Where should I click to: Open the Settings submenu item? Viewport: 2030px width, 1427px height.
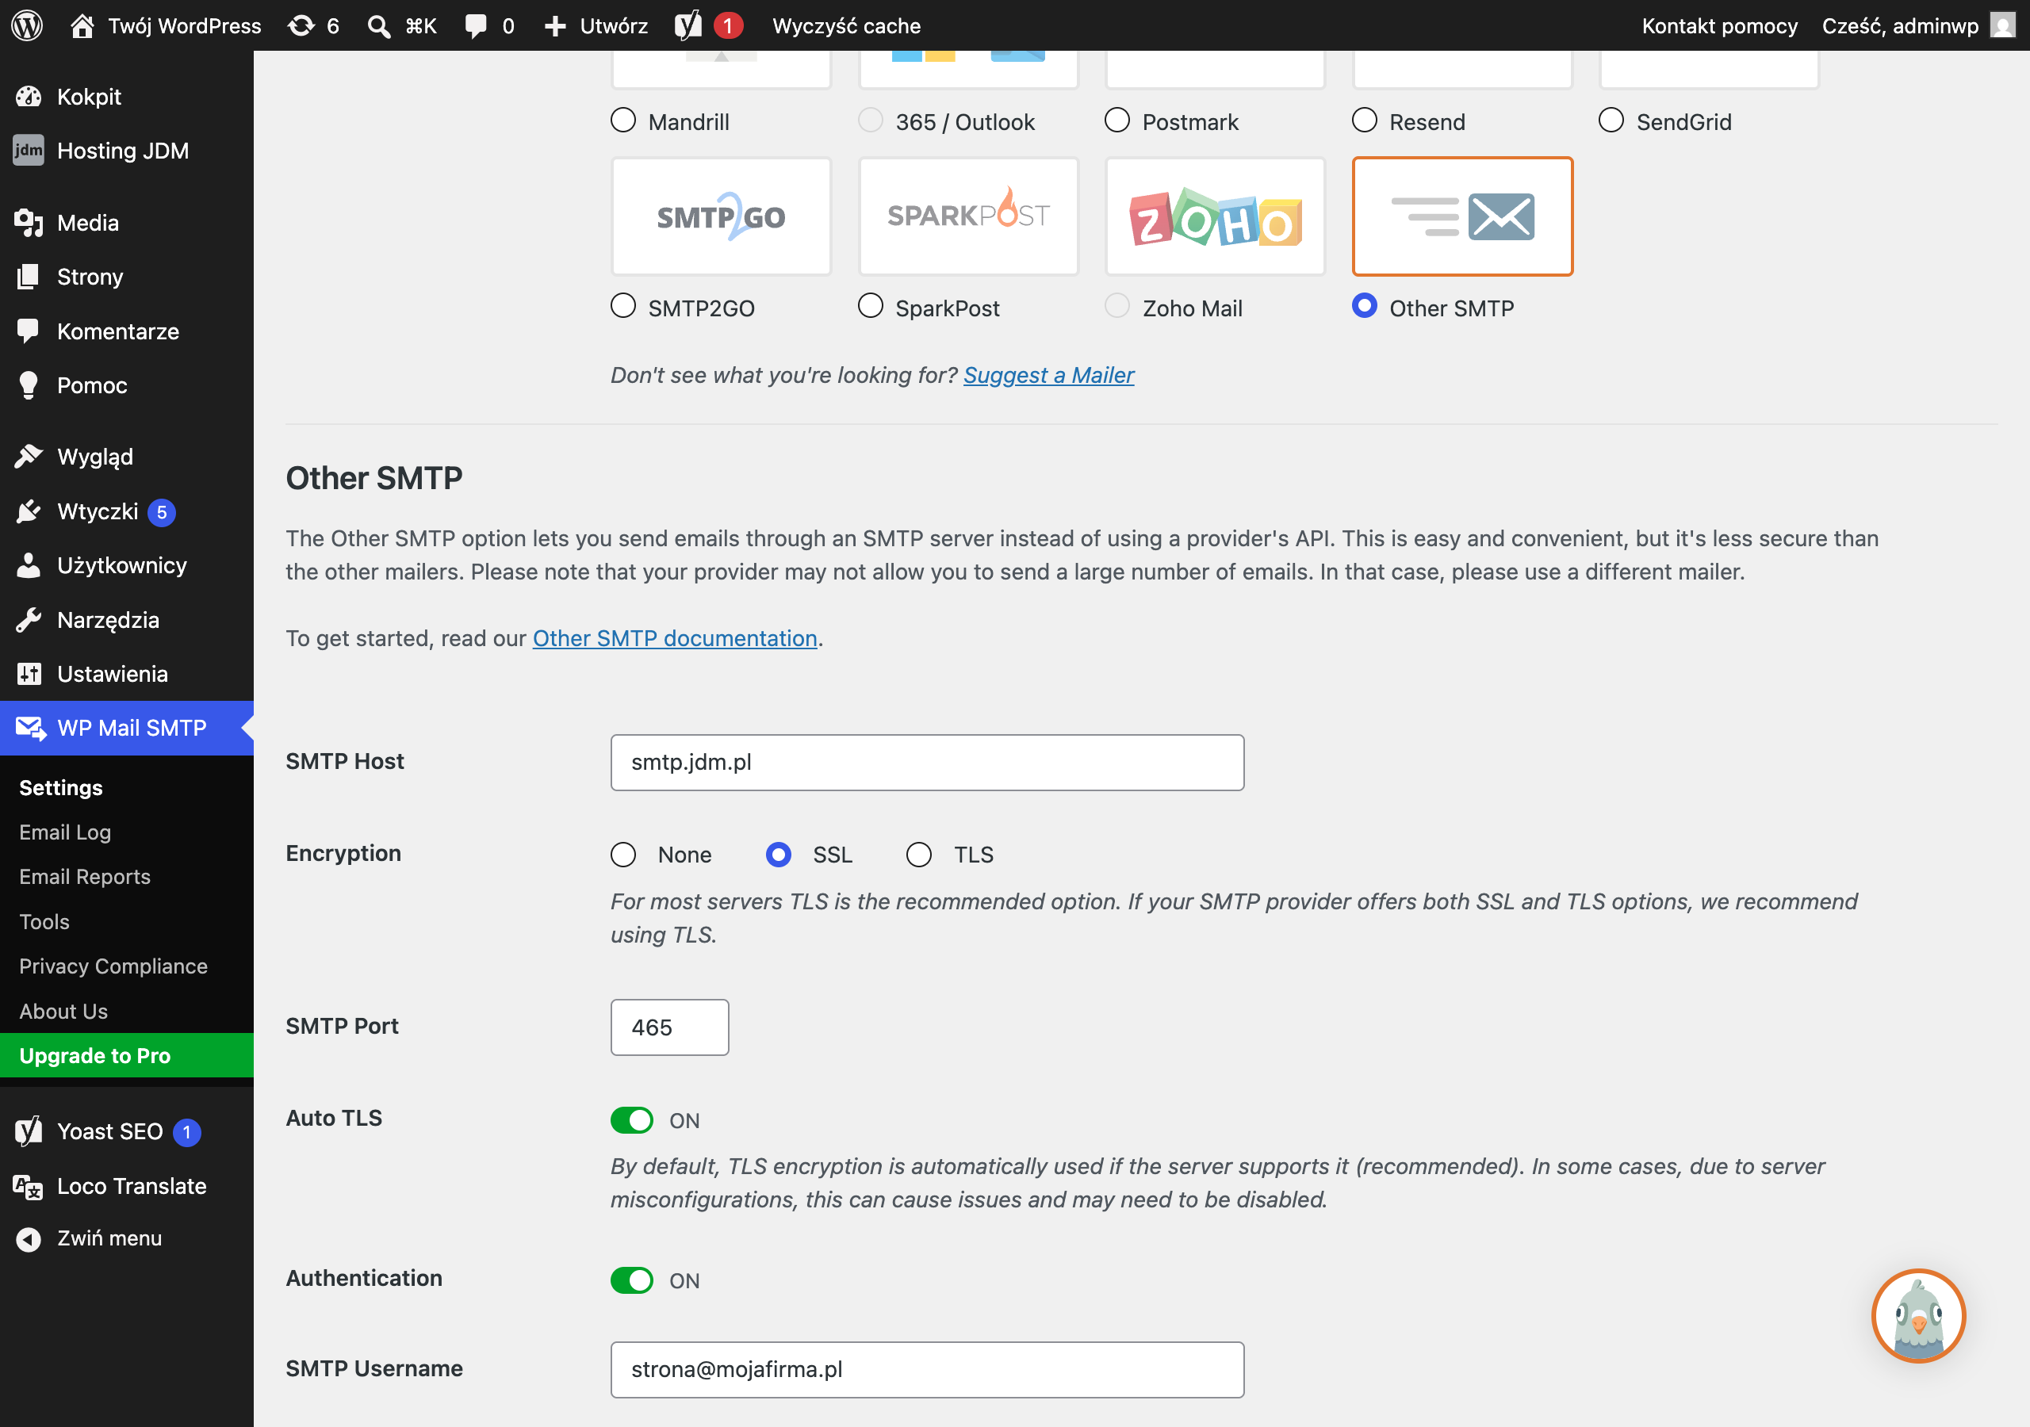(61, 788)
